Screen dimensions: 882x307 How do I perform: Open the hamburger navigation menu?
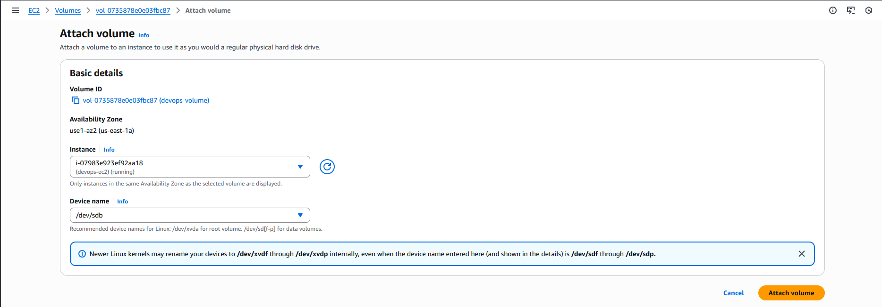click(16, 10)
